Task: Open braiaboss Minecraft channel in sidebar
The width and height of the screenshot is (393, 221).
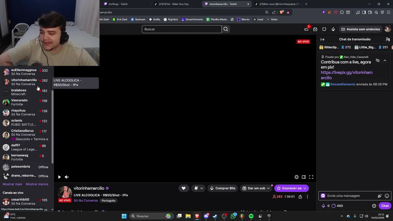Action: coord(26,92)
